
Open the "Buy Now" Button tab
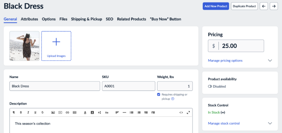pyautogui.click(x=165, y=19)
